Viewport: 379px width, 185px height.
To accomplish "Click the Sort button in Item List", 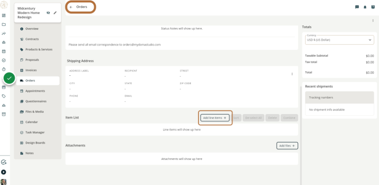I will 236,118.
